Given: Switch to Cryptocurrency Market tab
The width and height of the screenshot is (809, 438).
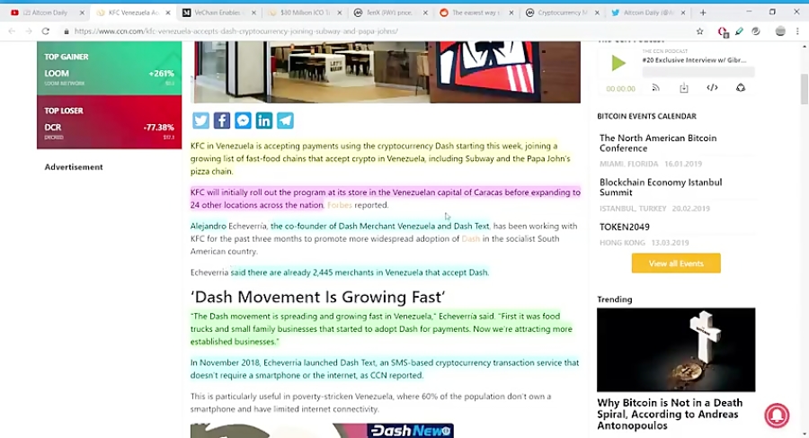Looking at the screenshot, I should pyautogui.click(x=563, y=13).
